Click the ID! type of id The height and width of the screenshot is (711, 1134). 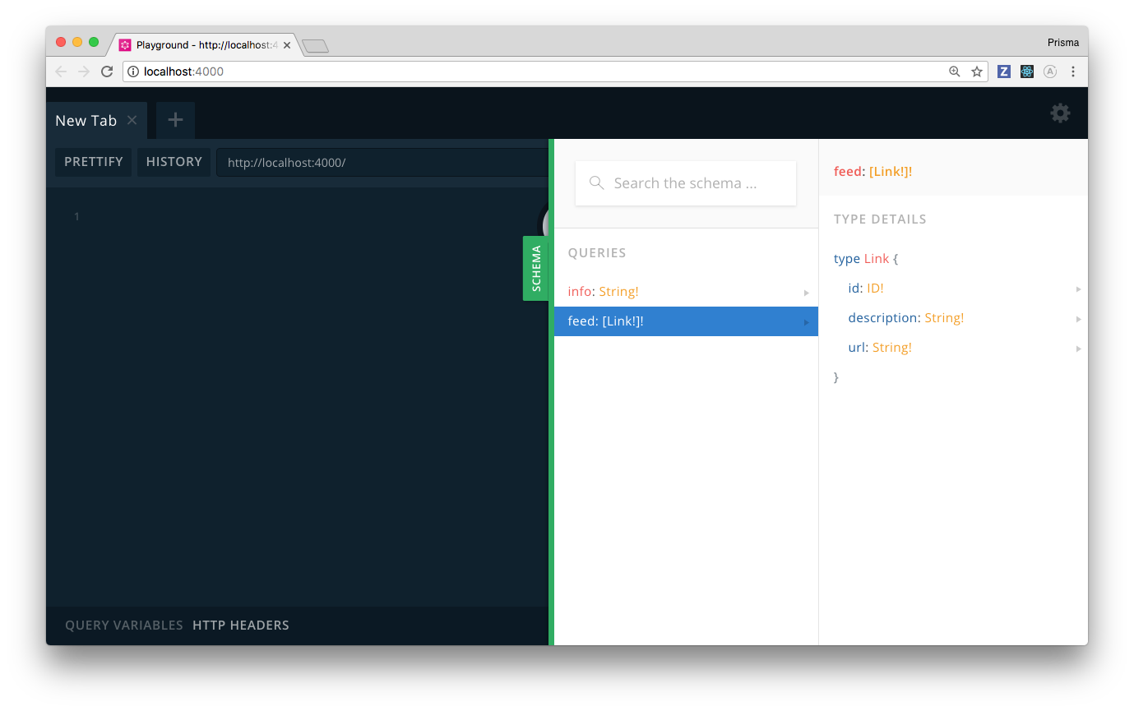click(876, 289)
